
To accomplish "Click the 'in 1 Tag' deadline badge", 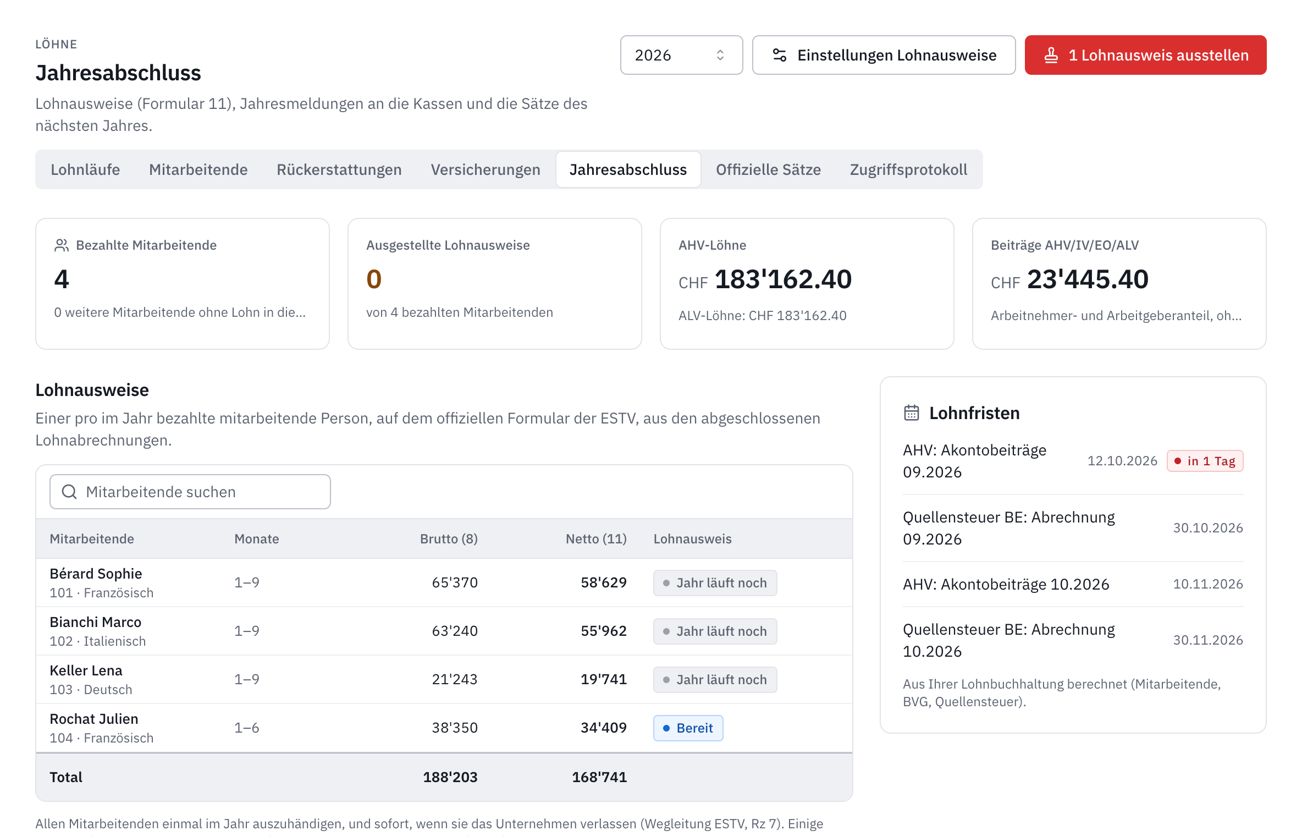I will click(x=1205, y=461).
